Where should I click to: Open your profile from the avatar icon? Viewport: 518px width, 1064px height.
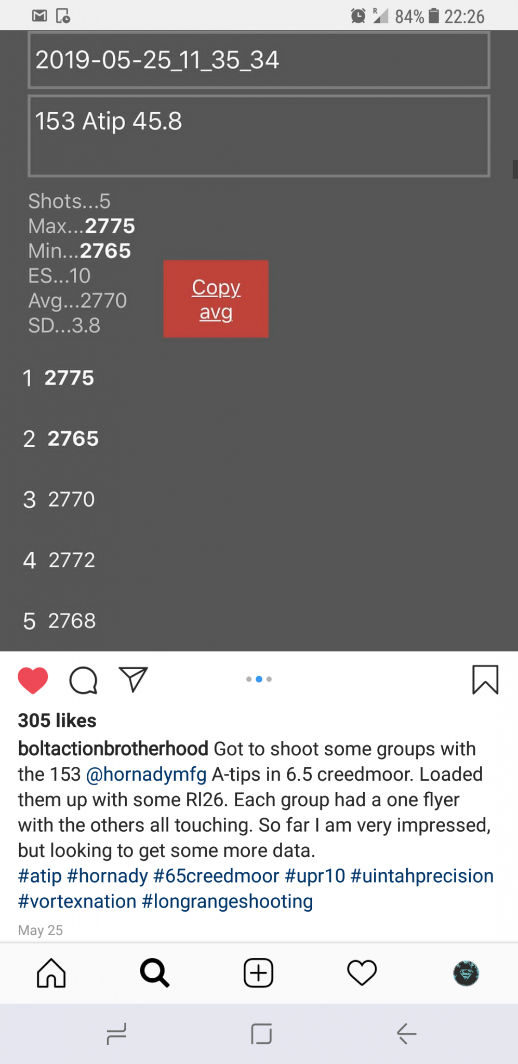(466, 973)
